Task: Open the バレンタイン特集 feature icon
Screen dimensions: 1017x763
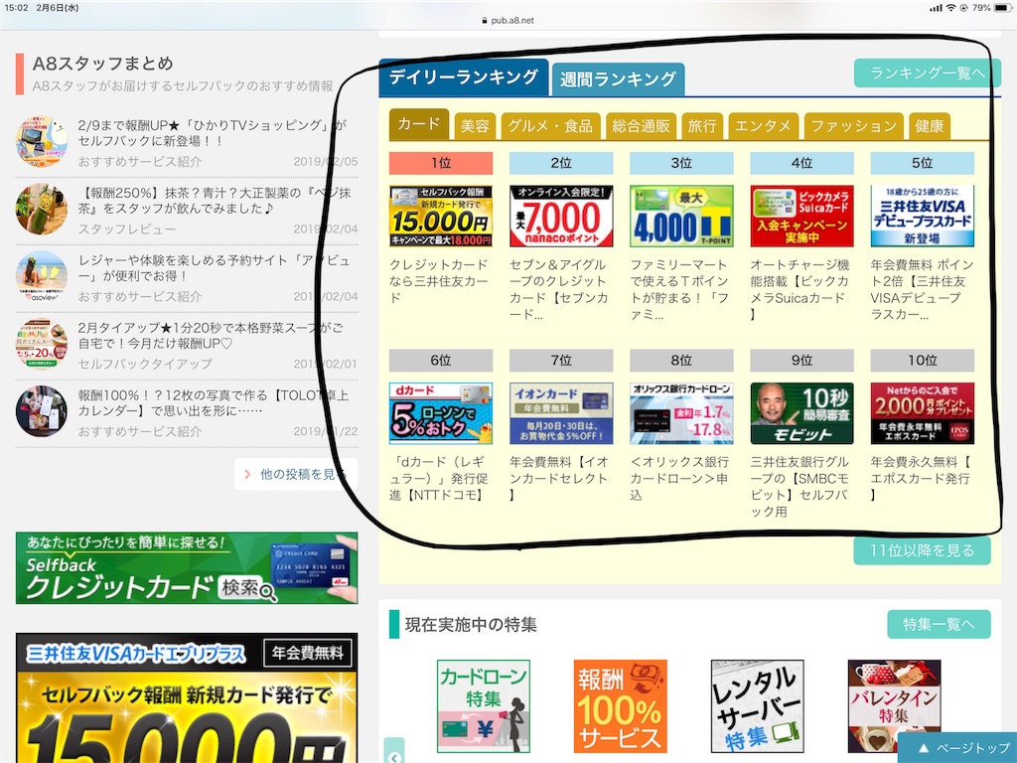Action: coord(895,706)
